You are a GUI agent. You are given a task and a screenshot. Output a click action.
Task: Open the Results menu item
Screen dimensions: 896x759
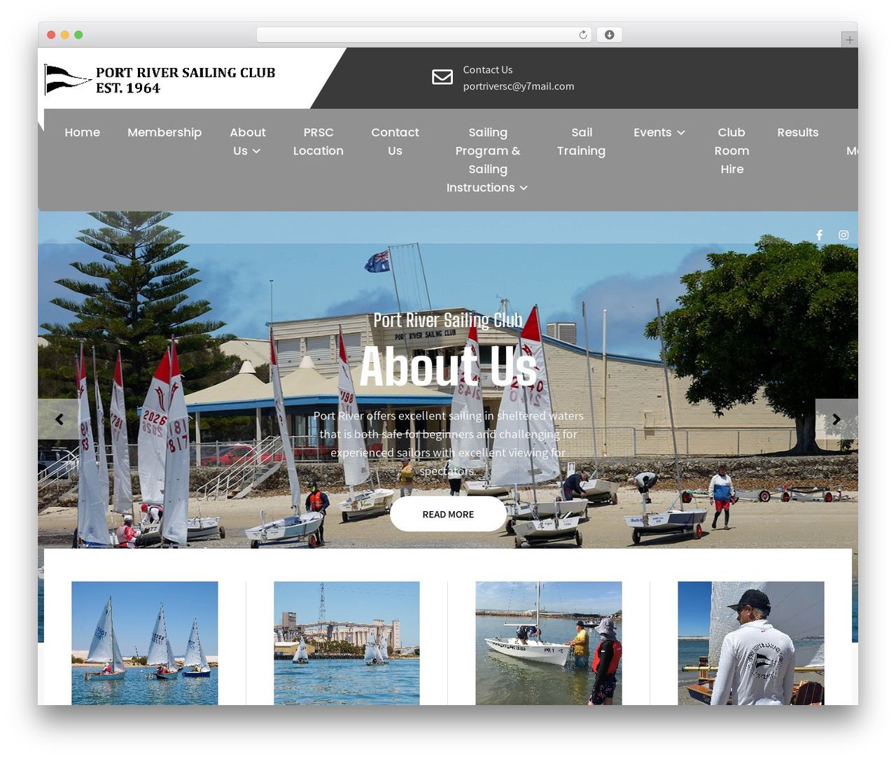click(x=798, y=132)
